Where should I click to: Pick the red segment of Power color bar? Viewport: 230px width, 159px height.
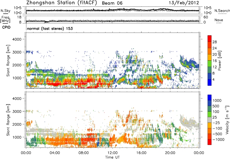coord(210,39)
